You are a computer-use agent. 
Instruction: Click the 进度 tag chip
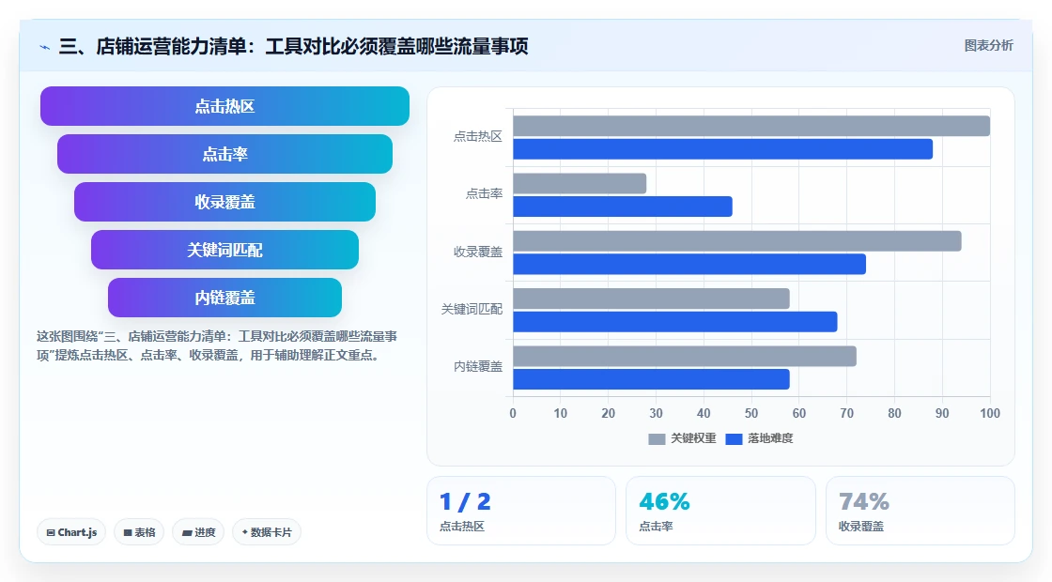point(198,532)
